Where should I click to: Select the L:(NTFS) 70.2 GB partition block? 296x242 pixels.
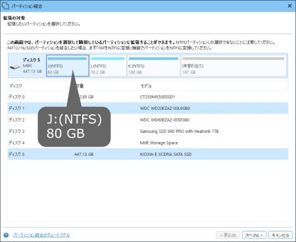pos(108,66)
